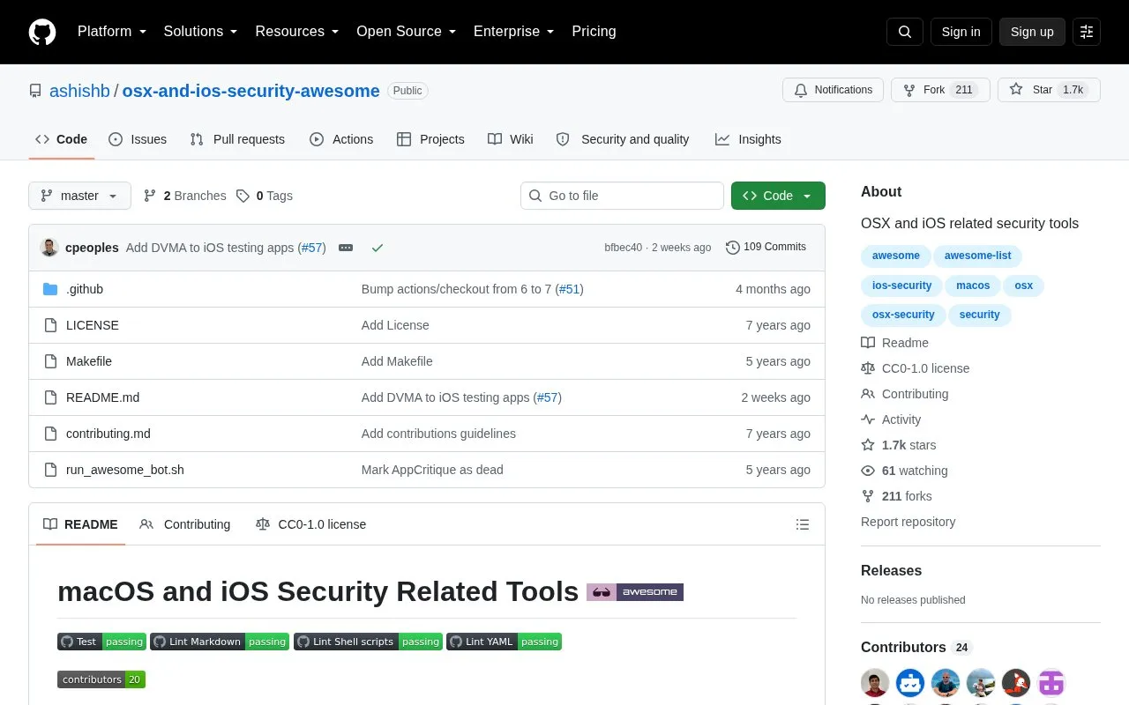Focus the Go to file field
1129x705 pixels.
[622, 196]
